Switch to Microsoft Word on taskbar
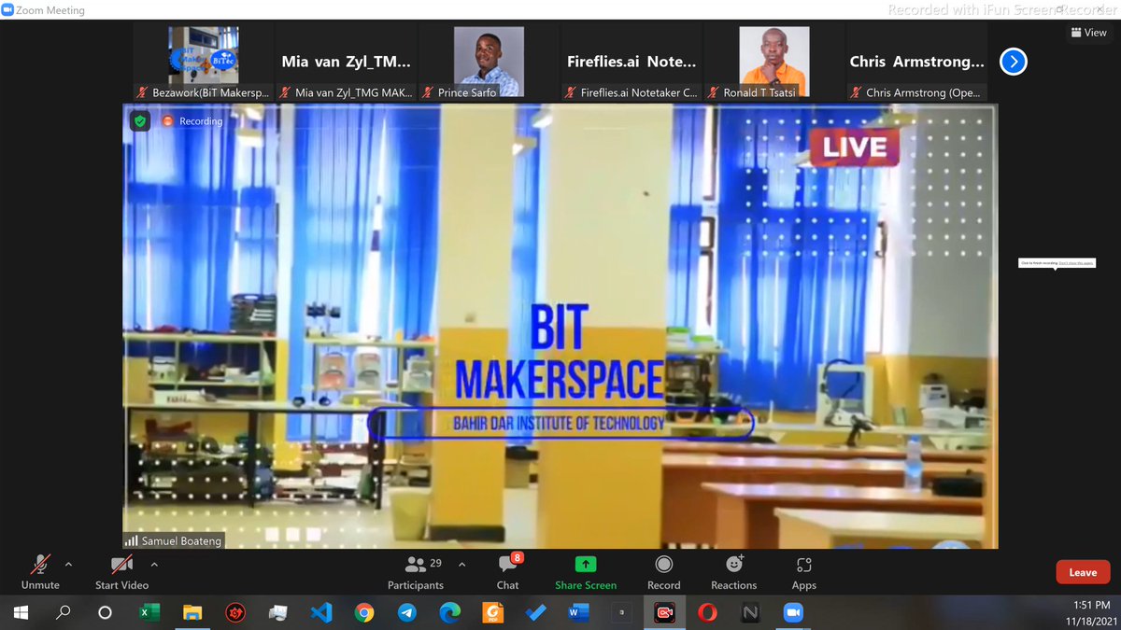Image resolution: width=1121 pixels, height=630 pixels. point(579,613)
